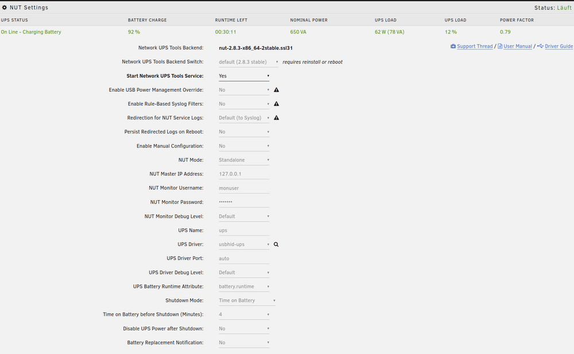This screenshot has width=574, height=354.
Task: Open Persist Redirected Logs on Reboot dropdown
Action: (x=244, y=132)
